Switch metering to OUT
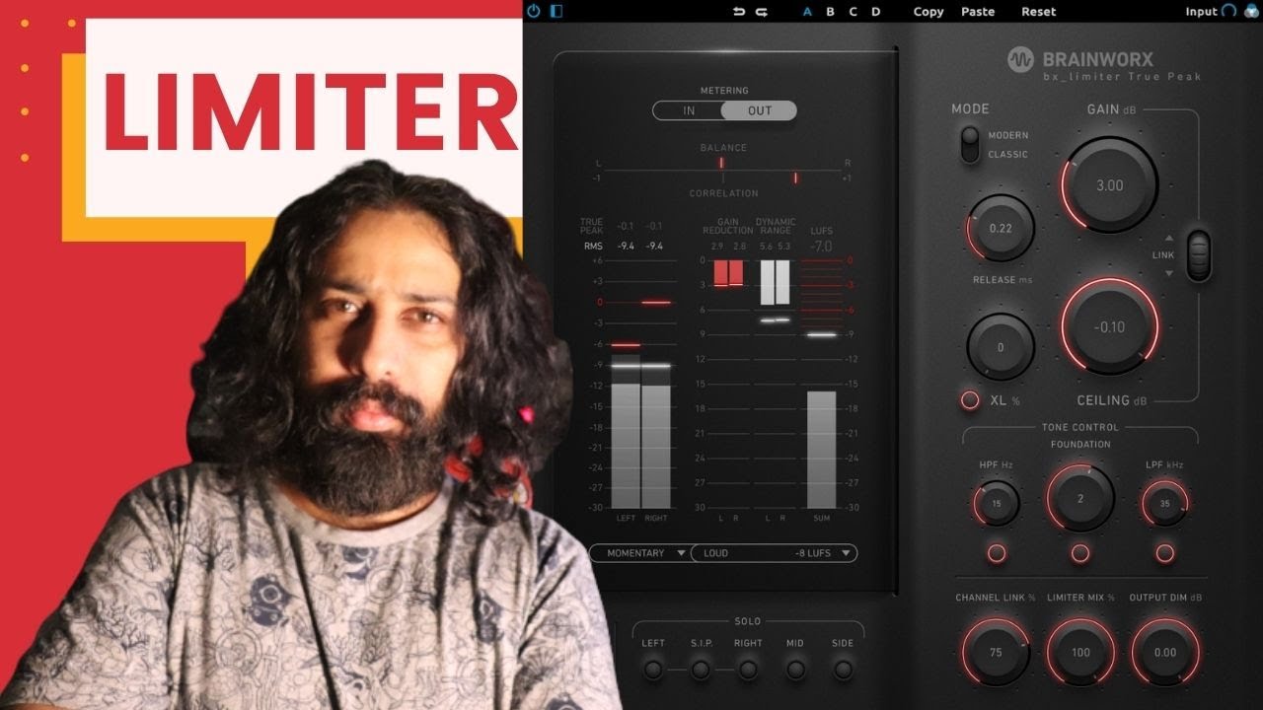1263x710 pixels. (x=759, y=110)
